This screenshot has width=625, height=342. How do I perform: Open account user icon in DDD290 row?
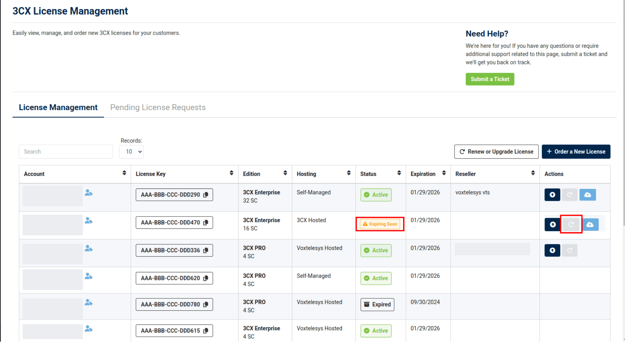click(89, 193)
